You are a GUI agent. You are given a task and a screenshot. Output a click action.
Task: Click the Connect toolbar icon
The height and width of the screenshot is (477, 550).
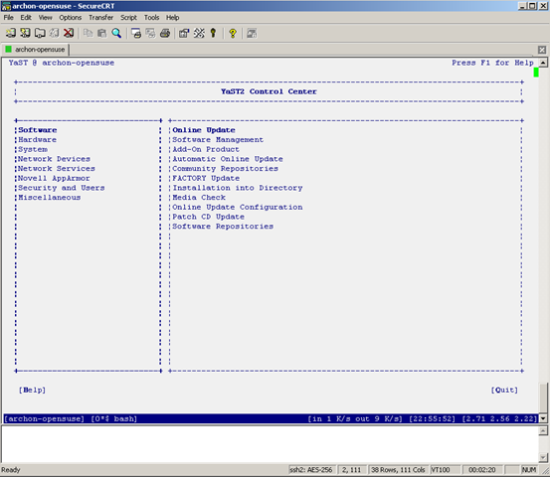point(11,34)
